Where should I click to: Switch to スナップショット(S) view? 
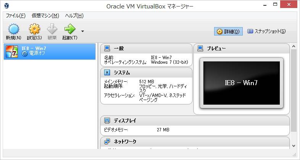pyautogui.click(x=266, y=31)
